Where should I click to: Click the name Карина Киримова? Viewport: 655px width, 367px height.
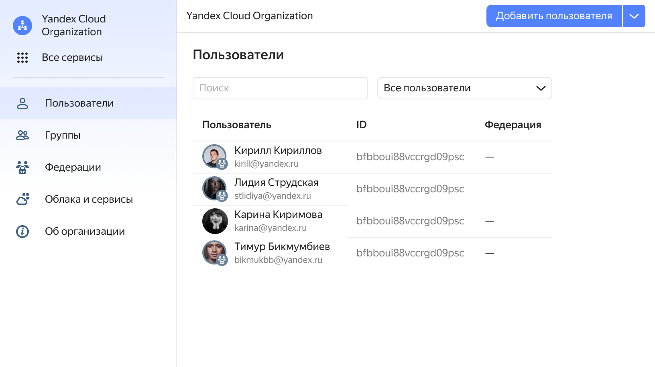click(279, 215)
